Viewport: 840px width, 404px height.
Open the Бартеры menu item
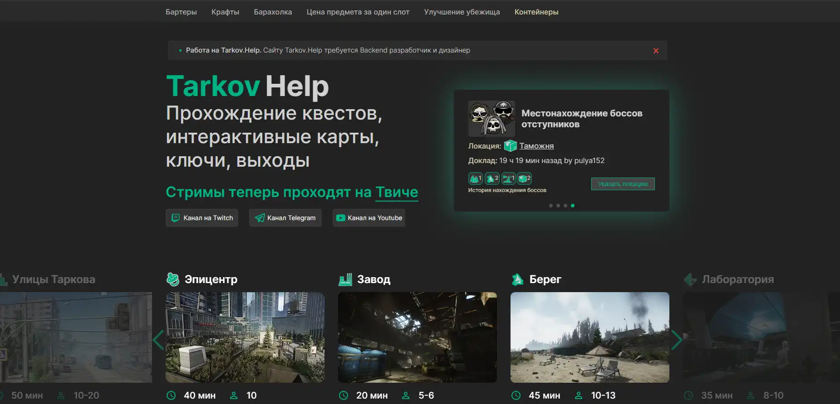point(181,12)
